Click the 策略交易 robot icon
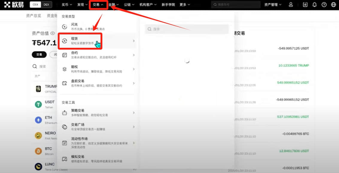Viewport: 339px width, 173px height. (x=64, y=113)
